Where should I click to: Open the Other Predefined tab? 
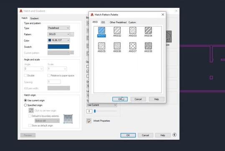118,22
